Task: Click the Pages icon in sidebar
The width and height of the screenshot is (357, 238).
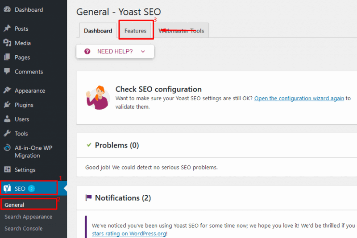Action: (x=7, y=57)
